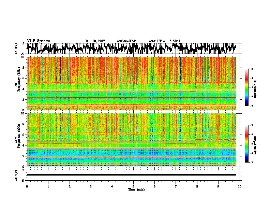Click the time axis tick label "9"
The width and height of the screenshot is (270, 209).
pos(218,186)
